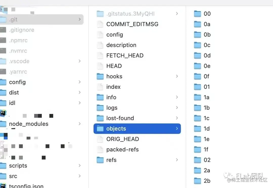Click the tsconfig.json WebStorm file icon
Screen dimensions: 273x188
pyautogui.click(x=3, y=185)
